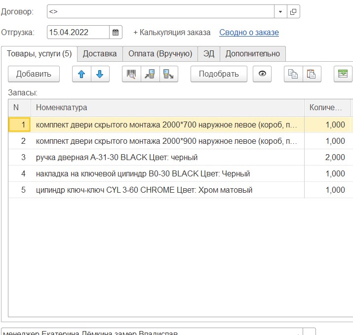
Task: Toggle the eye visibility button
Action: (x=262, y=74)
